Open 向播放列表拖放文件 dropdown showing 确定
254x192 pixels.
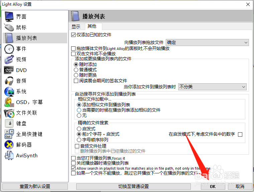point(207,43)
